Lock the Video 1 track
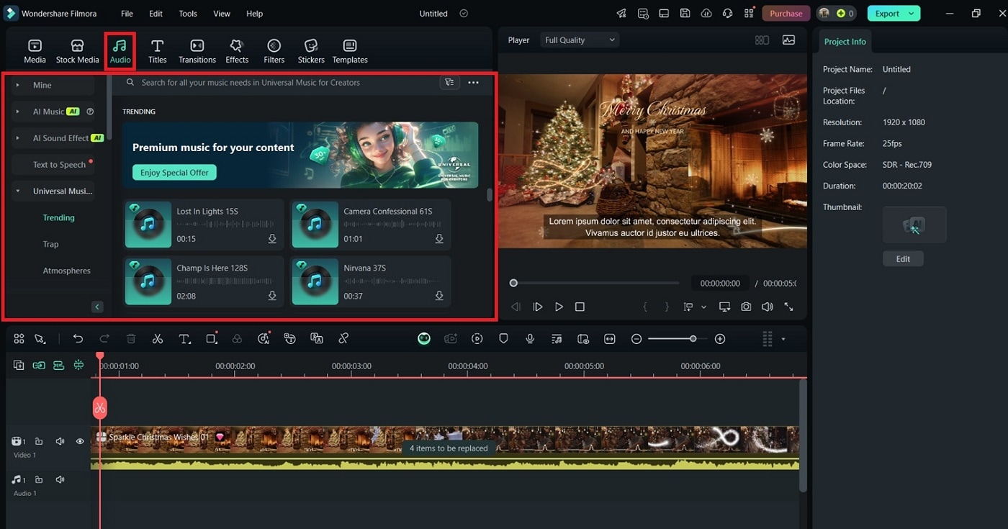Screen dimensions: 1008x529 click(x=39, y=441)
